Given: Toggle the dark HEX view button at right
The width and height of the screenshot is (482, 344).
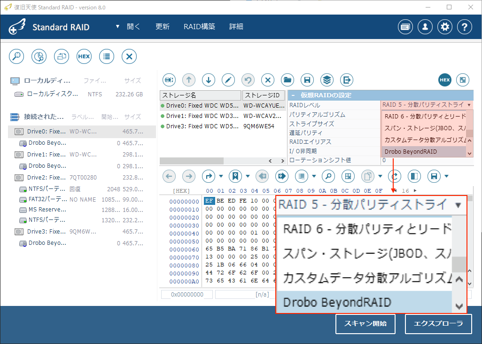Looking at the screenshot, I should pos(445,80).
